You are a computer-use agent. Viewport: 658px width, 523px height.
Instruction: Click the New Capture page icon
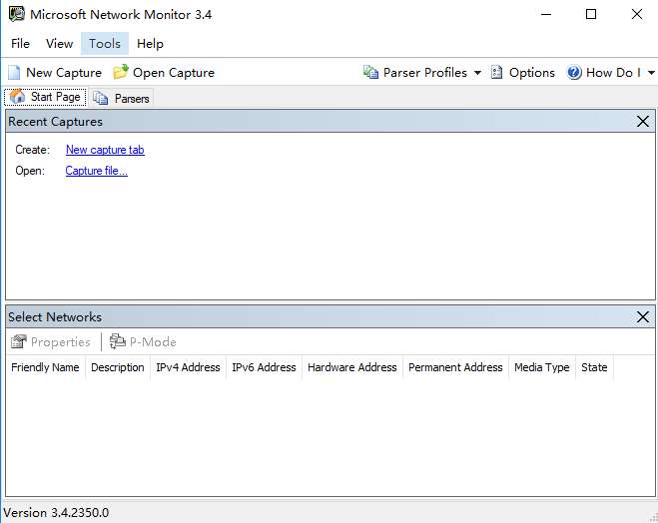[x=14, y=73]
